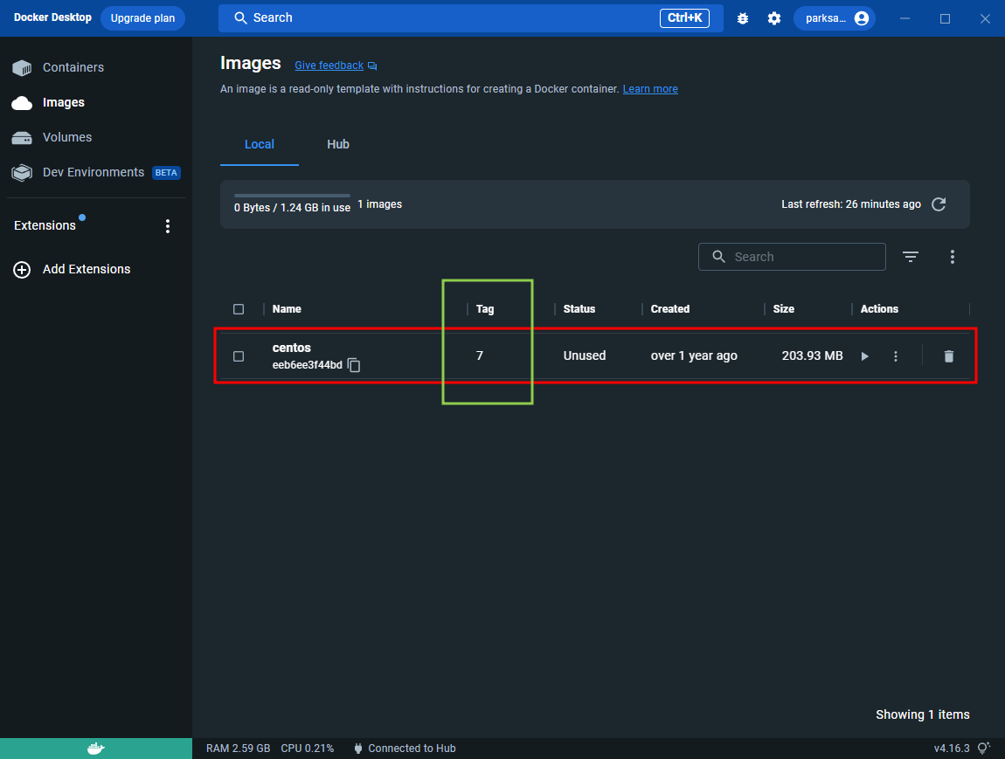1005x759 pixels.
Task: Click the magnifier in the images search field
Action: click(718, 257)
